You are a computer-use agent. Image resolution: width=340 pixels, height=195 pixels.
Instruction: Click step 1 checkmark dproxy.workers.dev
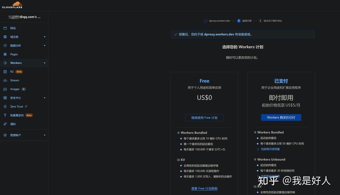[206, 21]
